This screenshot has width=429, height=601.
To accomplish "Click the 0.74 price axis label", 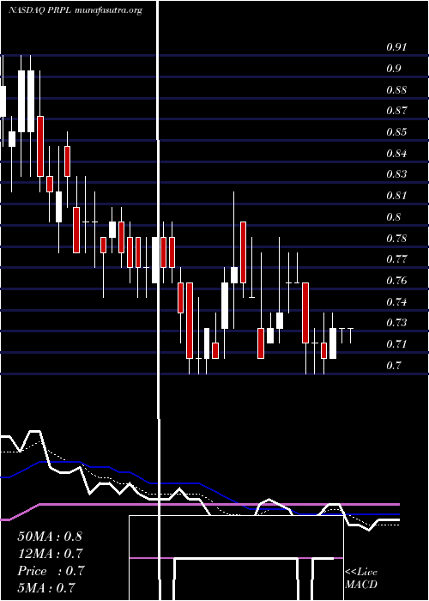I will 396,302.
